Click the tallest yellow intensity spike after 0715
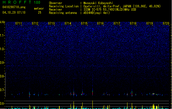 pyautogui.click(x=93, y=105)
